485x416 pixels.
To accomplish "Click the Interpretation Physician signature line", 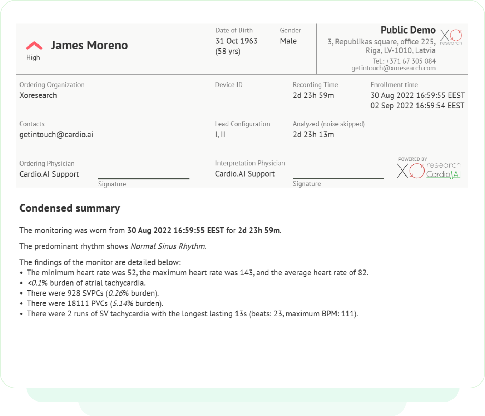I will point(338,178).
